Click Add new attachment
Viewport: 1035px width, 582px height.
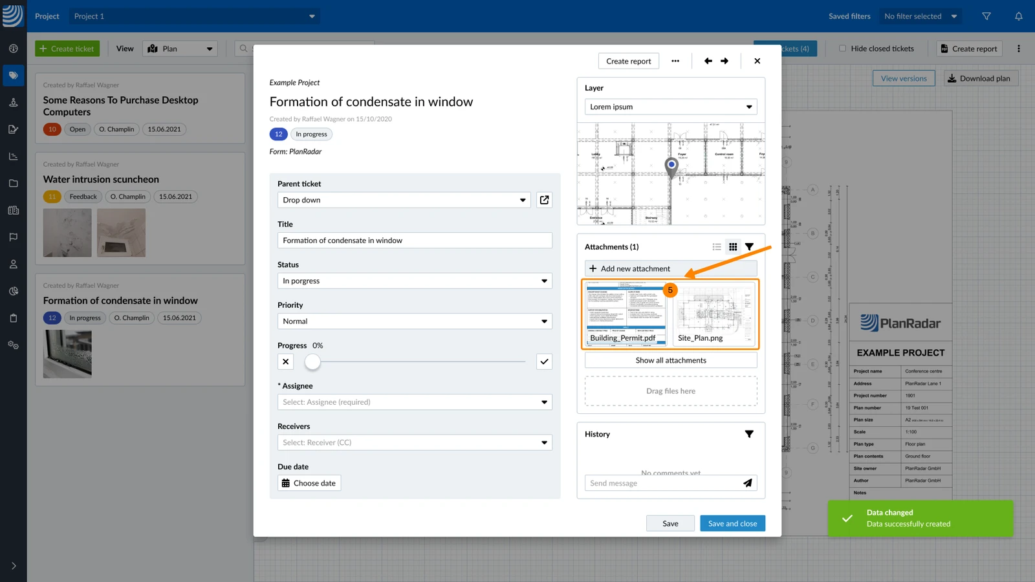click(671, 268)
